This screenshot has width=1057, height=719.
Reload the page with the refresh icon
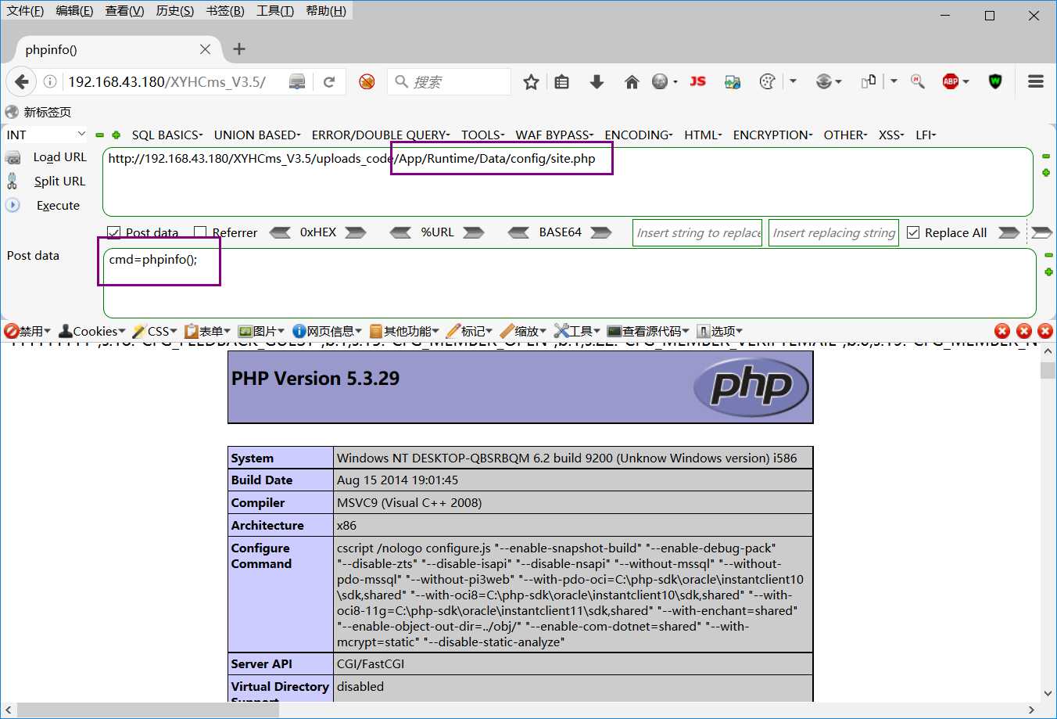pos(329,81)
